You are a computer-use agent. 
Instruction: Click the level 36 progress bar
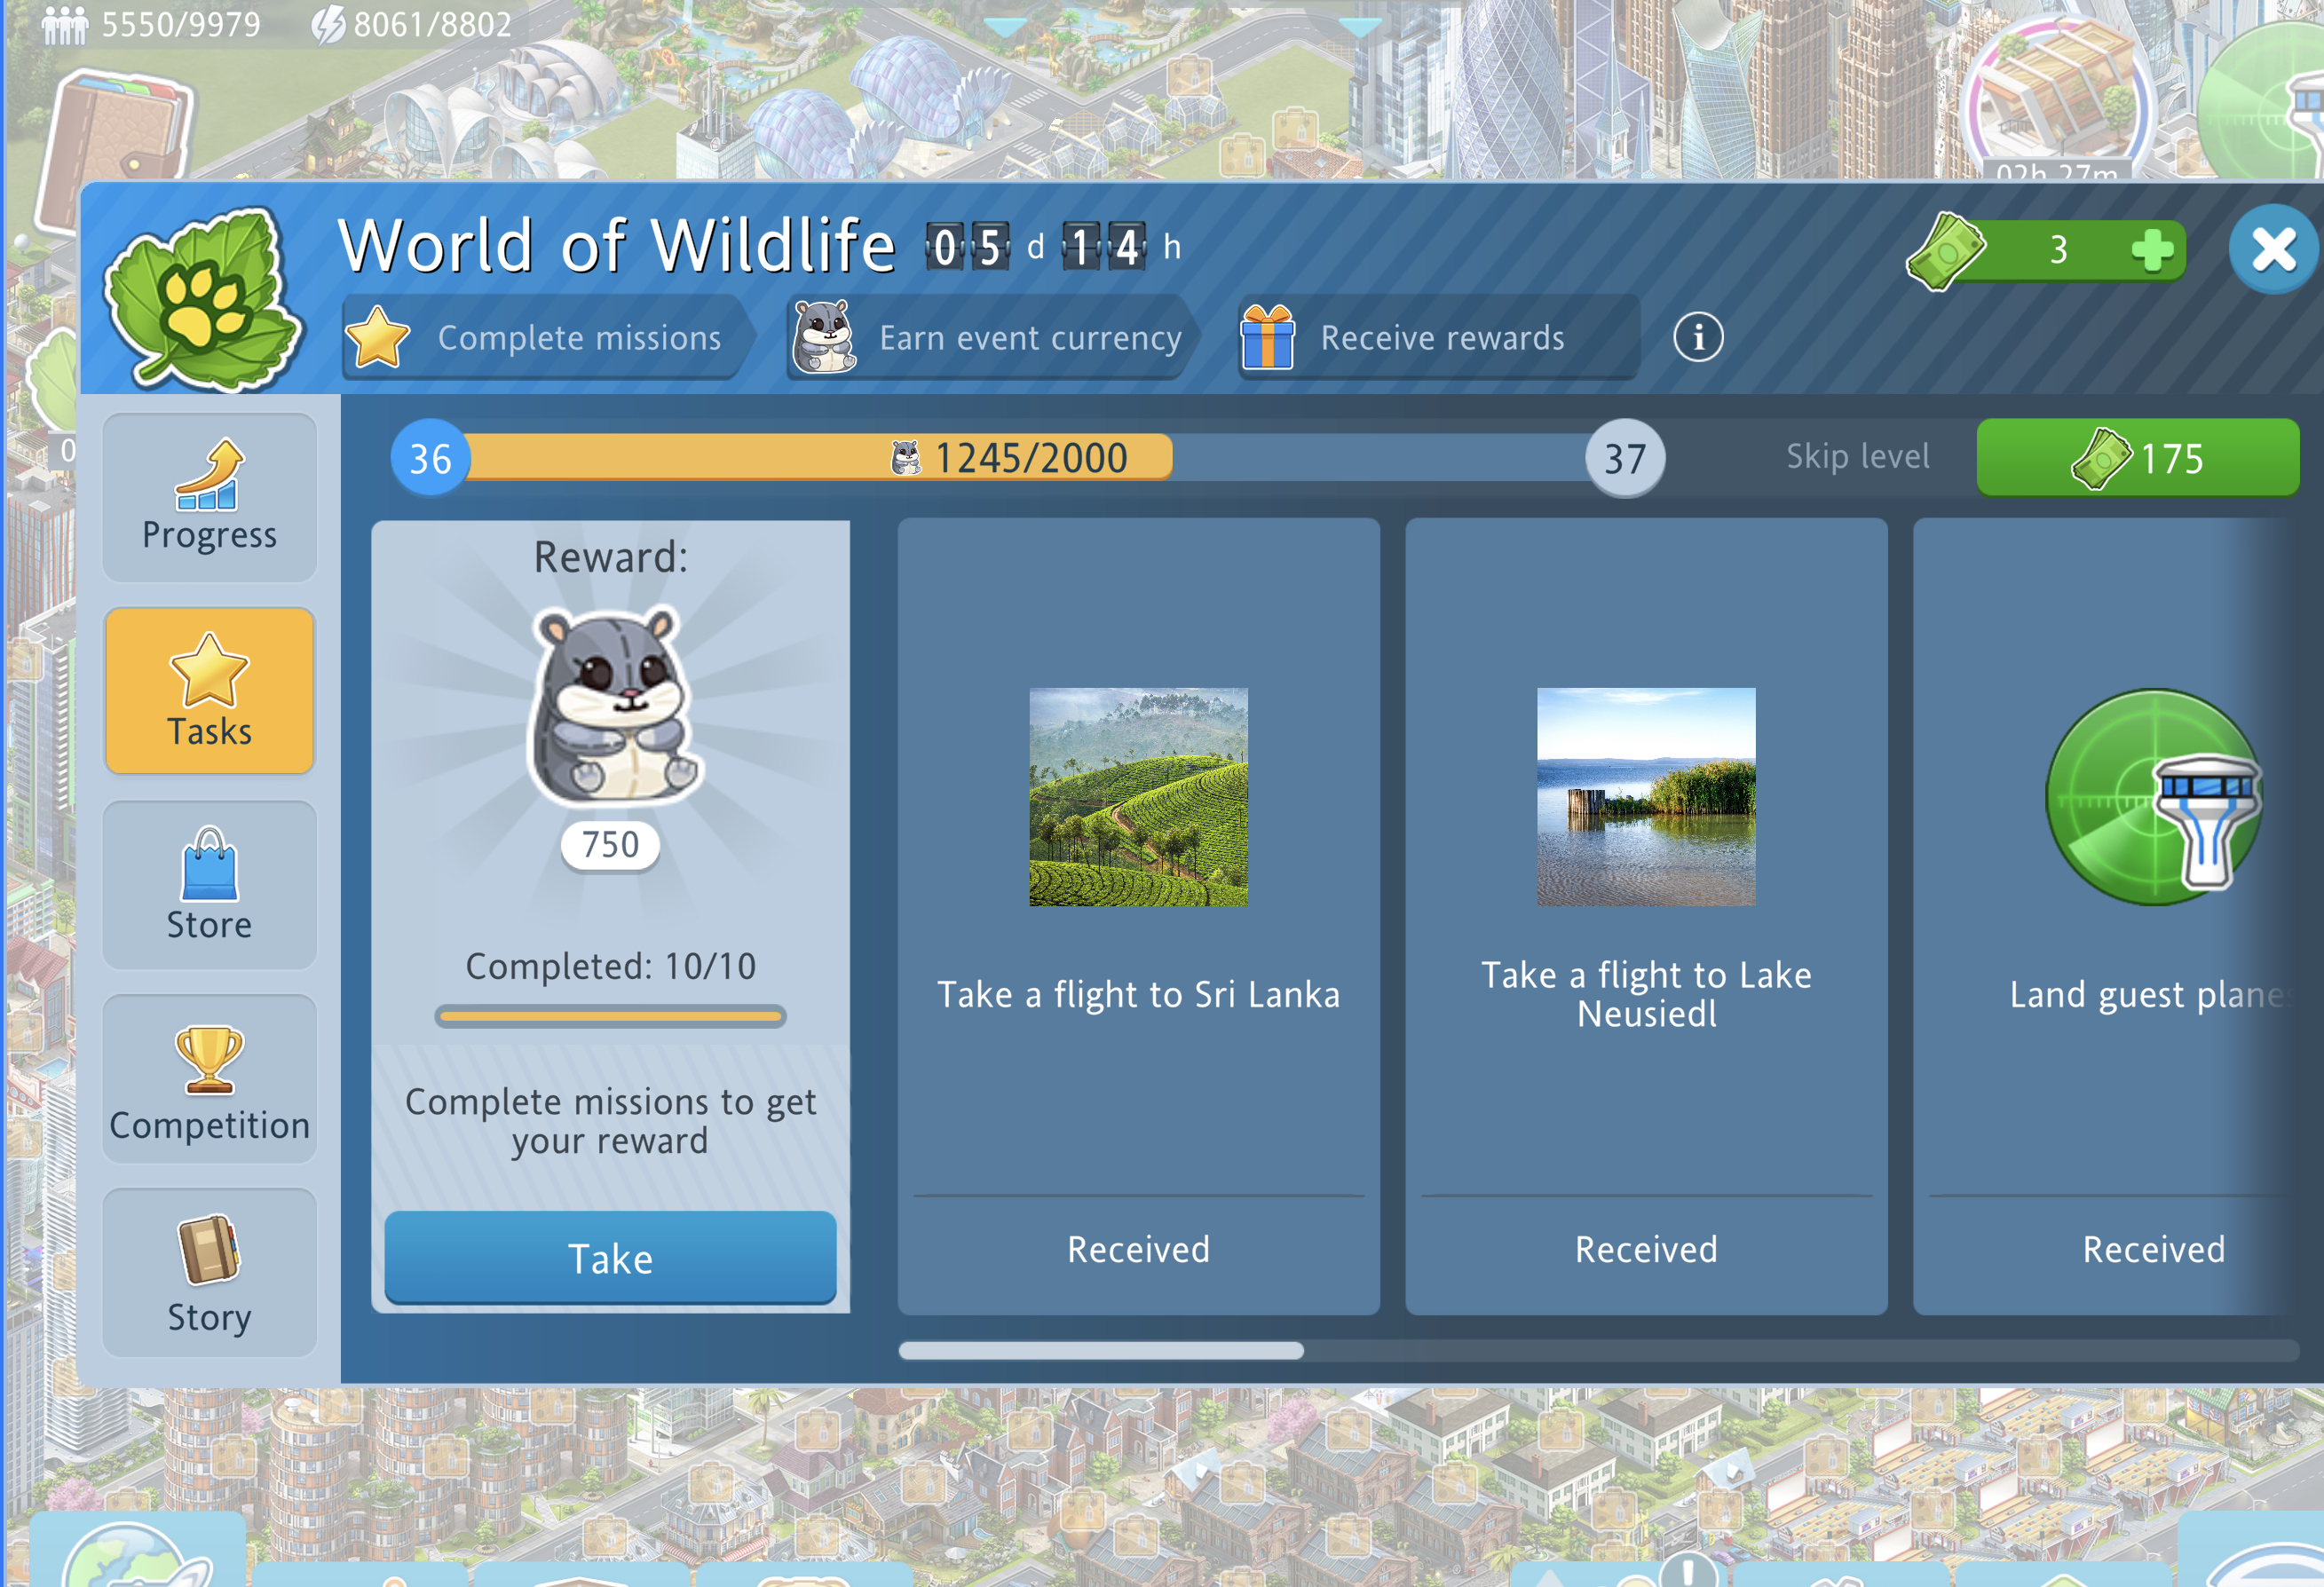pyautogui.click(x=1028, y=458)
